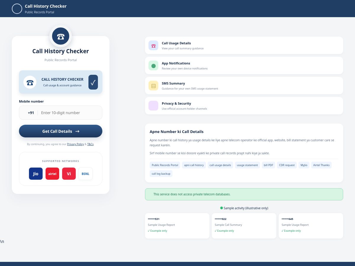
Task: Click the Apne Number ki Call Details heading
Action: point(177,132)
